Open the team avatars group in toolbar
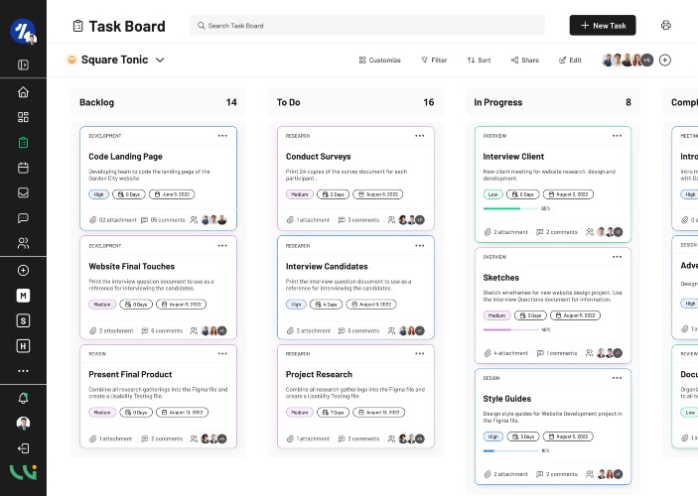Viewport: 698px width, 496px height. tap(628, 61)
